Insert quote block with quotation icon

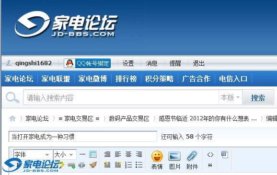click(210, 165)
